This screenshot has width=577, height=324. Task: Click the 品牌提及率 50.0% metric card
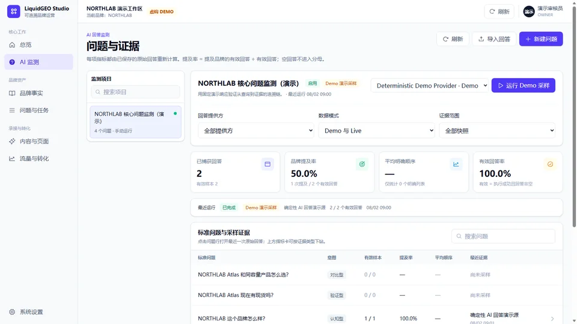[x=329, y=172]
